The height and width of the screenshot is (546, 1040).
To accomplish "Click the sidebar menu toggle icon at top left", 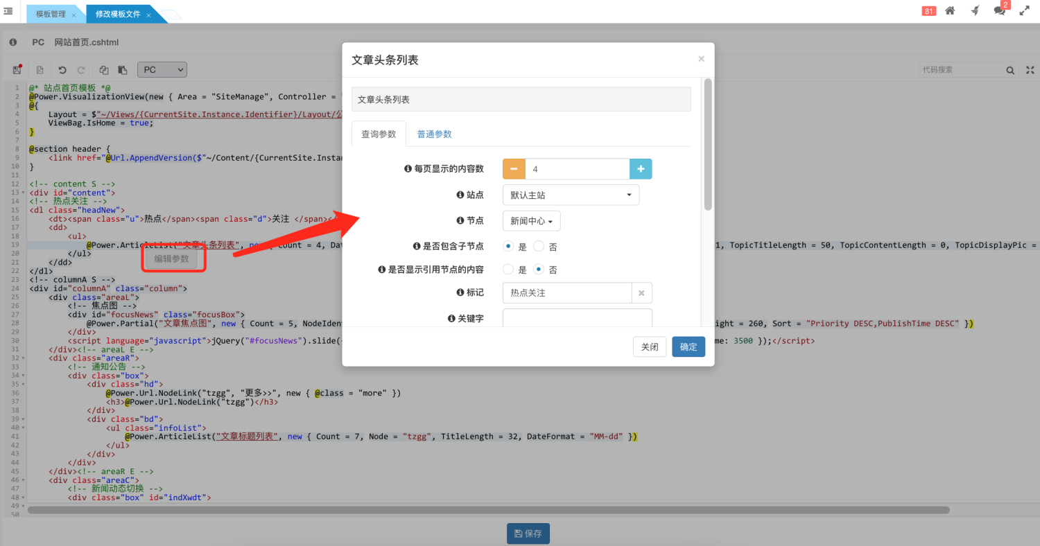I will pyautogui.click(x=8, y=11).
